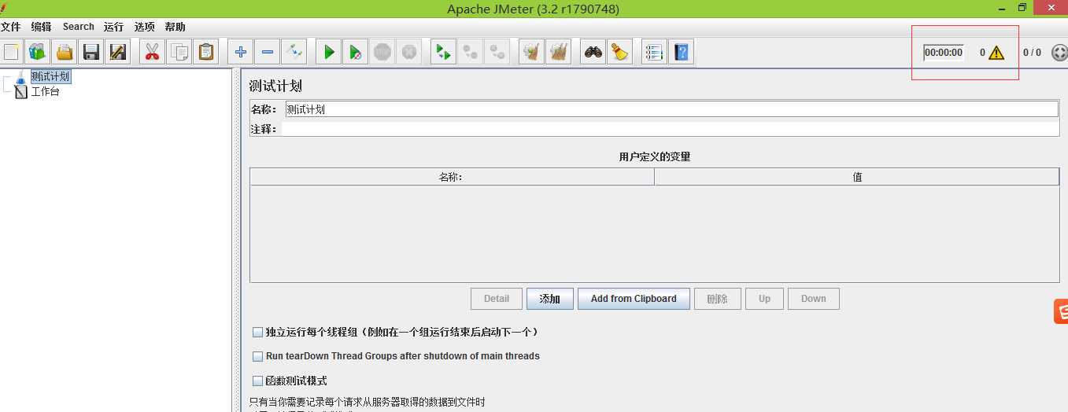This screenshot has height=412, width=1068.
Task: Click the Up button
Action: pyautogui.click(x=764, y=299)
